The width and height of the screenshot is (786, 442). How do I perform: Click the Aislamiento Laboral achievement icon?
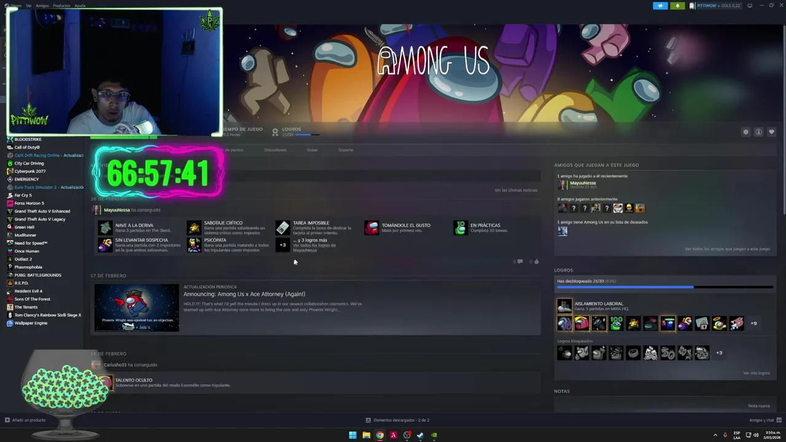(564, 306)
